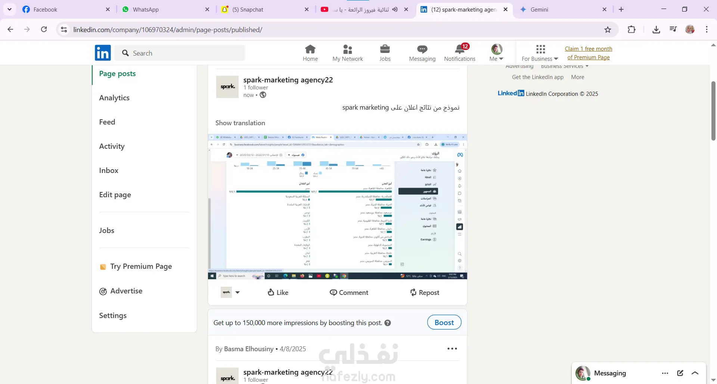Open Messaging nav icon
717x384 pixels.
point(422,53)
